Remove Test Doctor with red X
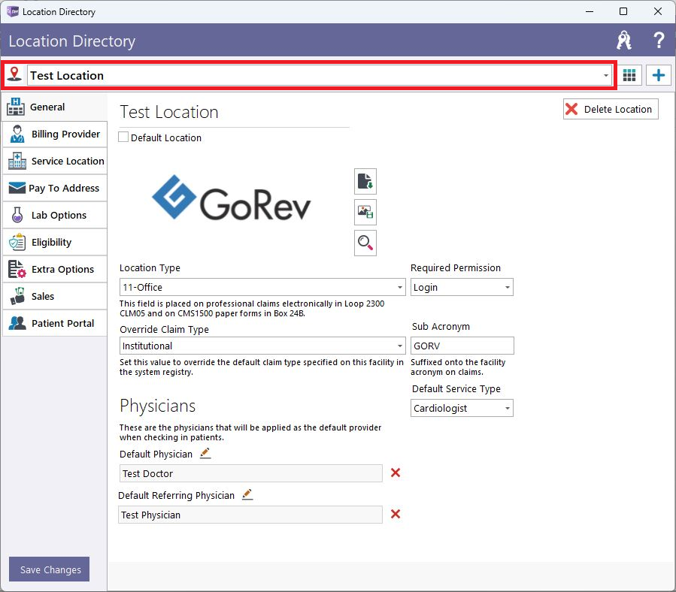This screenshot has height=592, width=676. (x=396, y=473)
